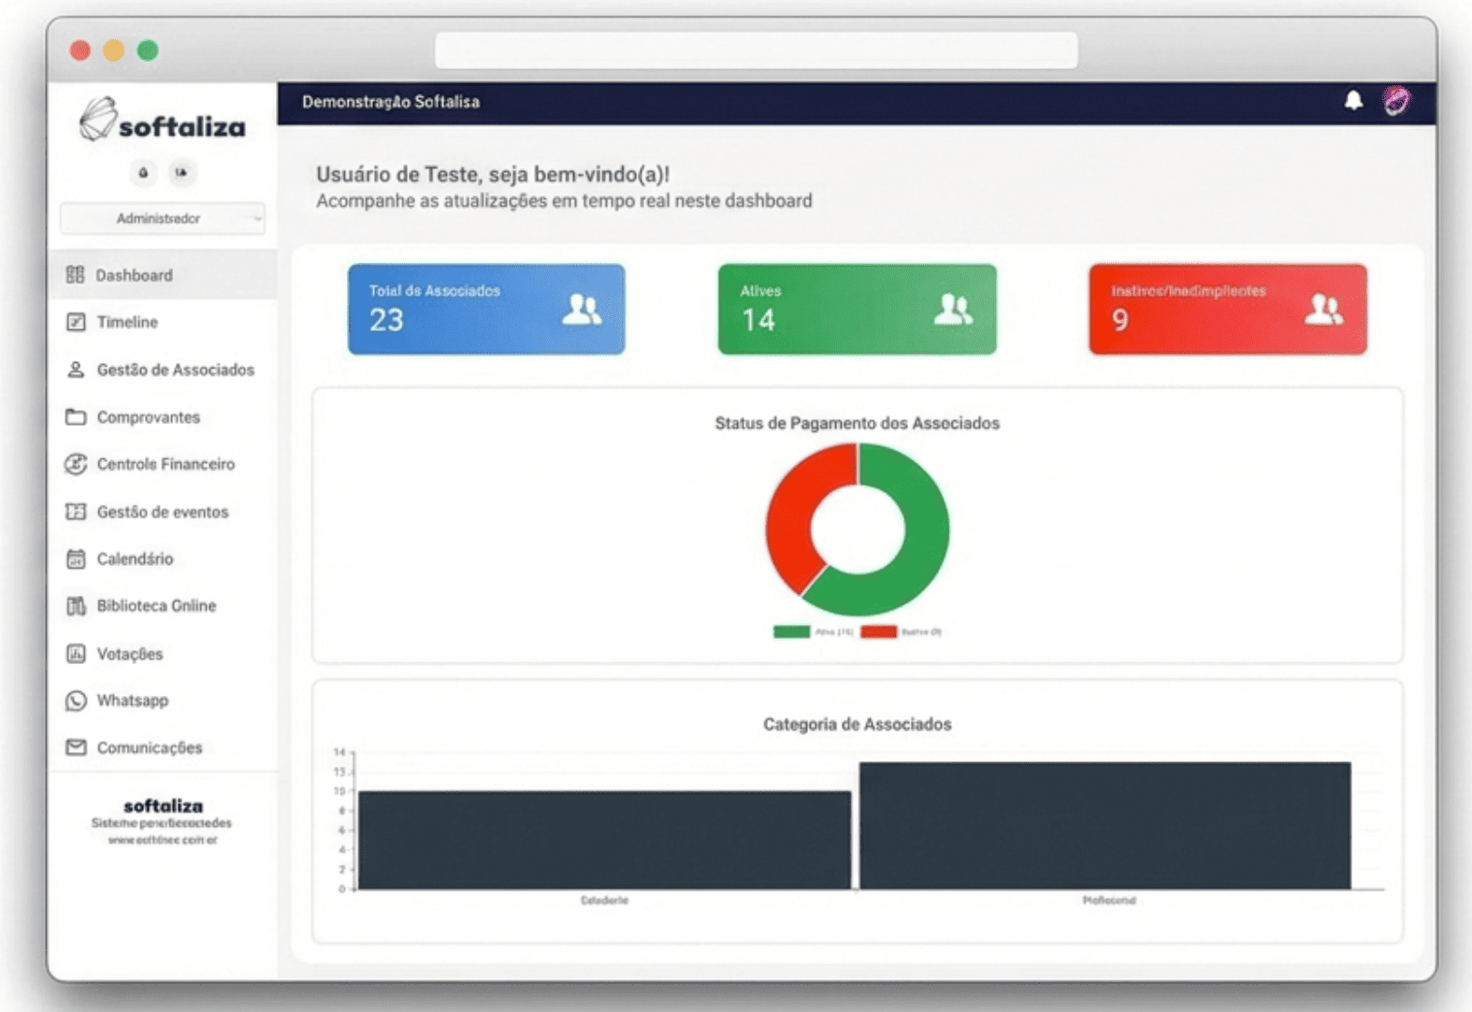The width and height of the screenshot is (1472, 1012).
Task: Click the Gestão de eventos icon
Action: point(76,512)
